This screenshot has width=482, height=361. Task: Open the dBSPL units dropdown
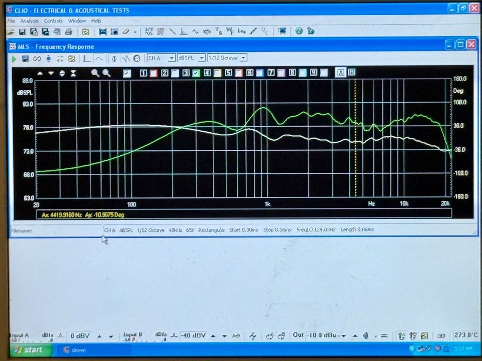[191, 58]
